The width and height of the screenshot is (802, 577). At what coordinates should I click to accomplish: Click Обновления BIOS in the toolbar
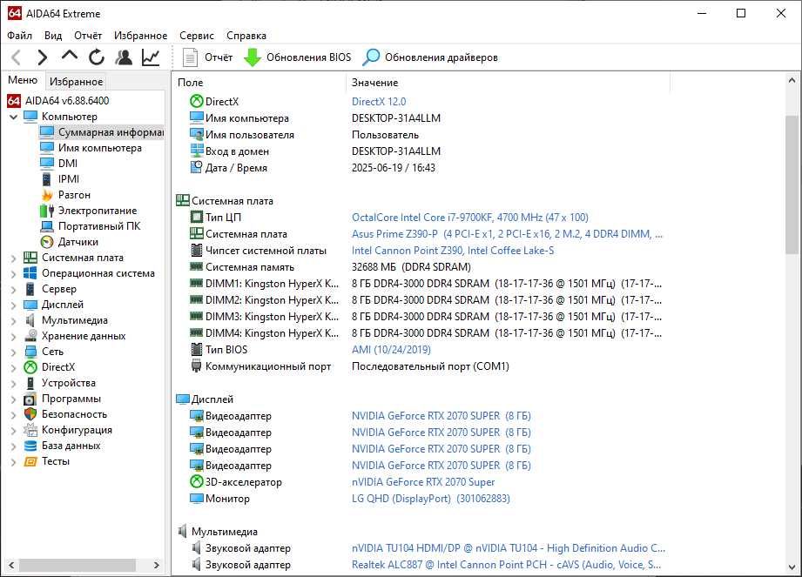(297, 57)
